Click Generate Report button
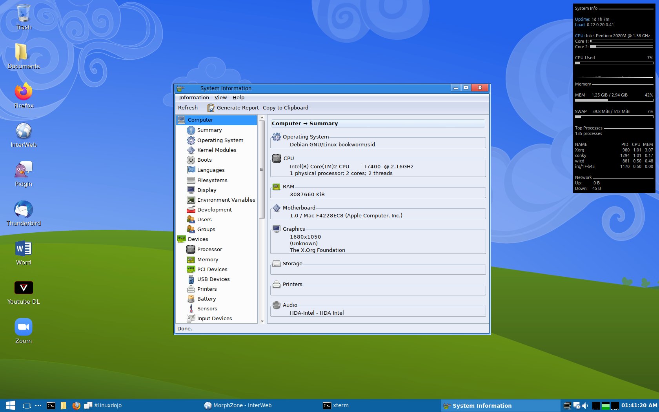The height and width of the screenshot is (412, 659). [x=233, y=108]
